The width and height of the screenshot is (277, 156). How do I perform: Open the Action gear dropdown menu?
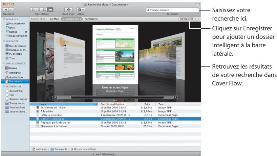(x=81, y=10)
